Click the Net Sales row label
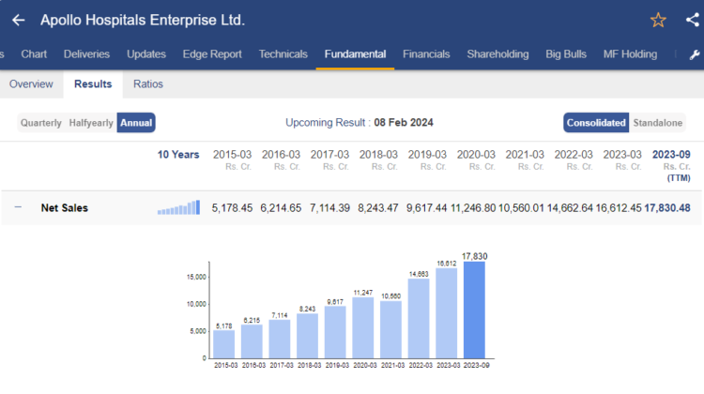Viewport: 704px width, 394px height. [65, 207]
